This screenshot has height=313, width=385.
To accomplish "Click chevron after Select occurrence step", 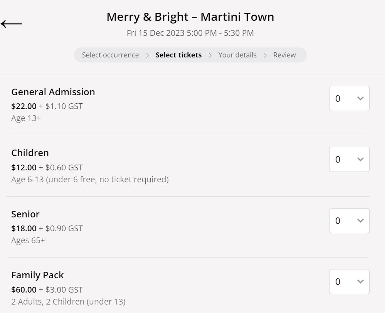I will (148, 55).
